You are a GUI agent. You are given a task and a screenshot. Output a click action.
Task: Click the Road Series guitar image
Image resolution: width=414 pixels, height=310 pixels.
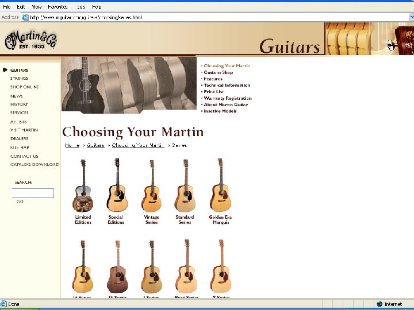click(186, 266)
